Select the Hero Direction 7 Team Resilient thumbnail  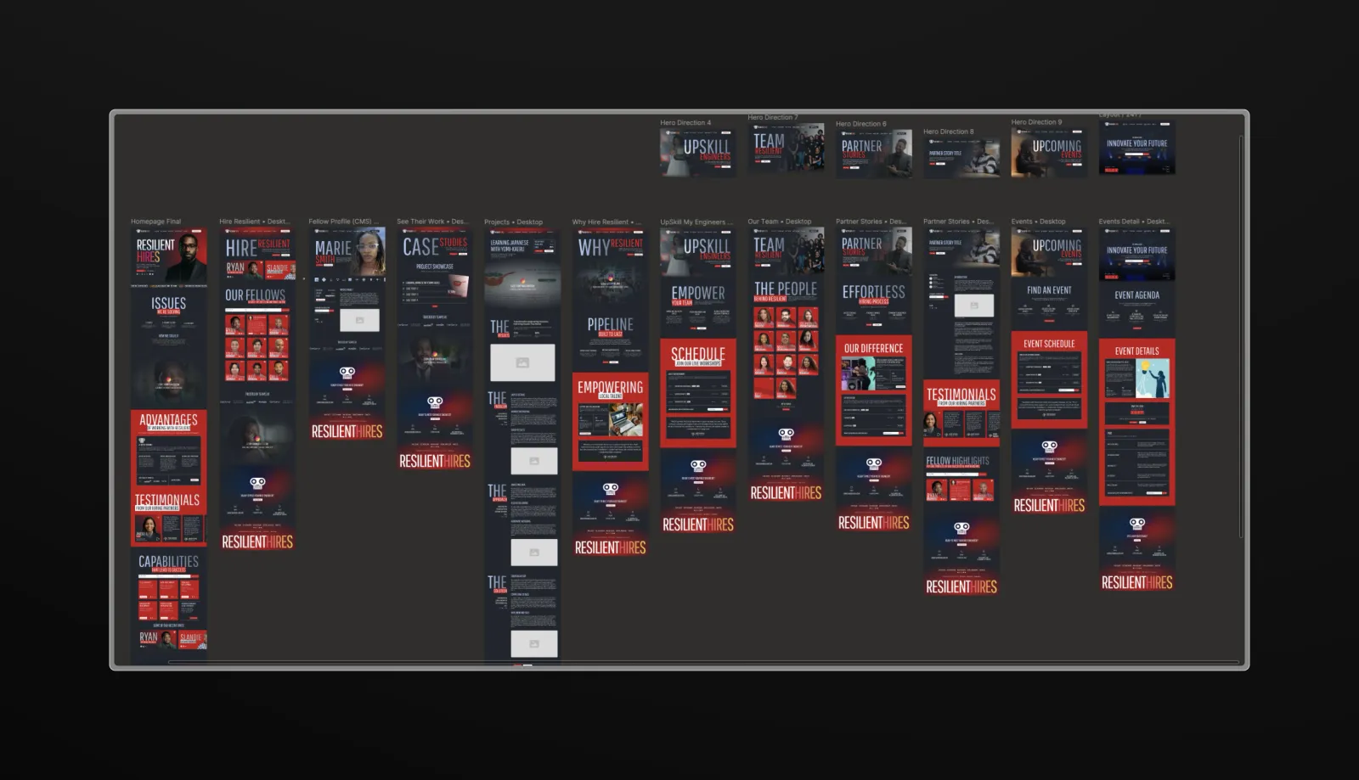(x=786, y=147)
